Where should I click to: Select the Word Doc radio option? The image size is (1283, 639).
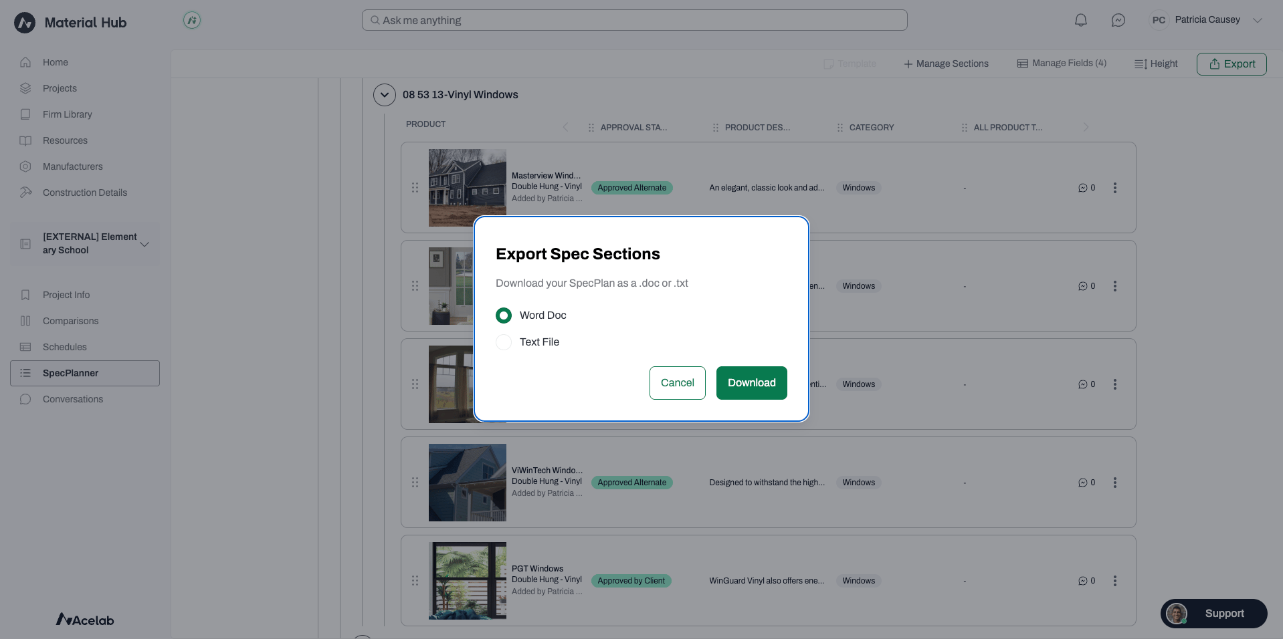click(504, 315)
